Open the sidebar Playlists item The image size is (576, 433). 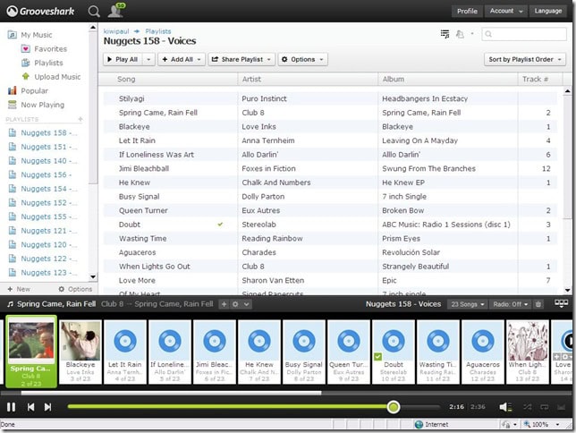pyautogui.click(x=42, y=63)
